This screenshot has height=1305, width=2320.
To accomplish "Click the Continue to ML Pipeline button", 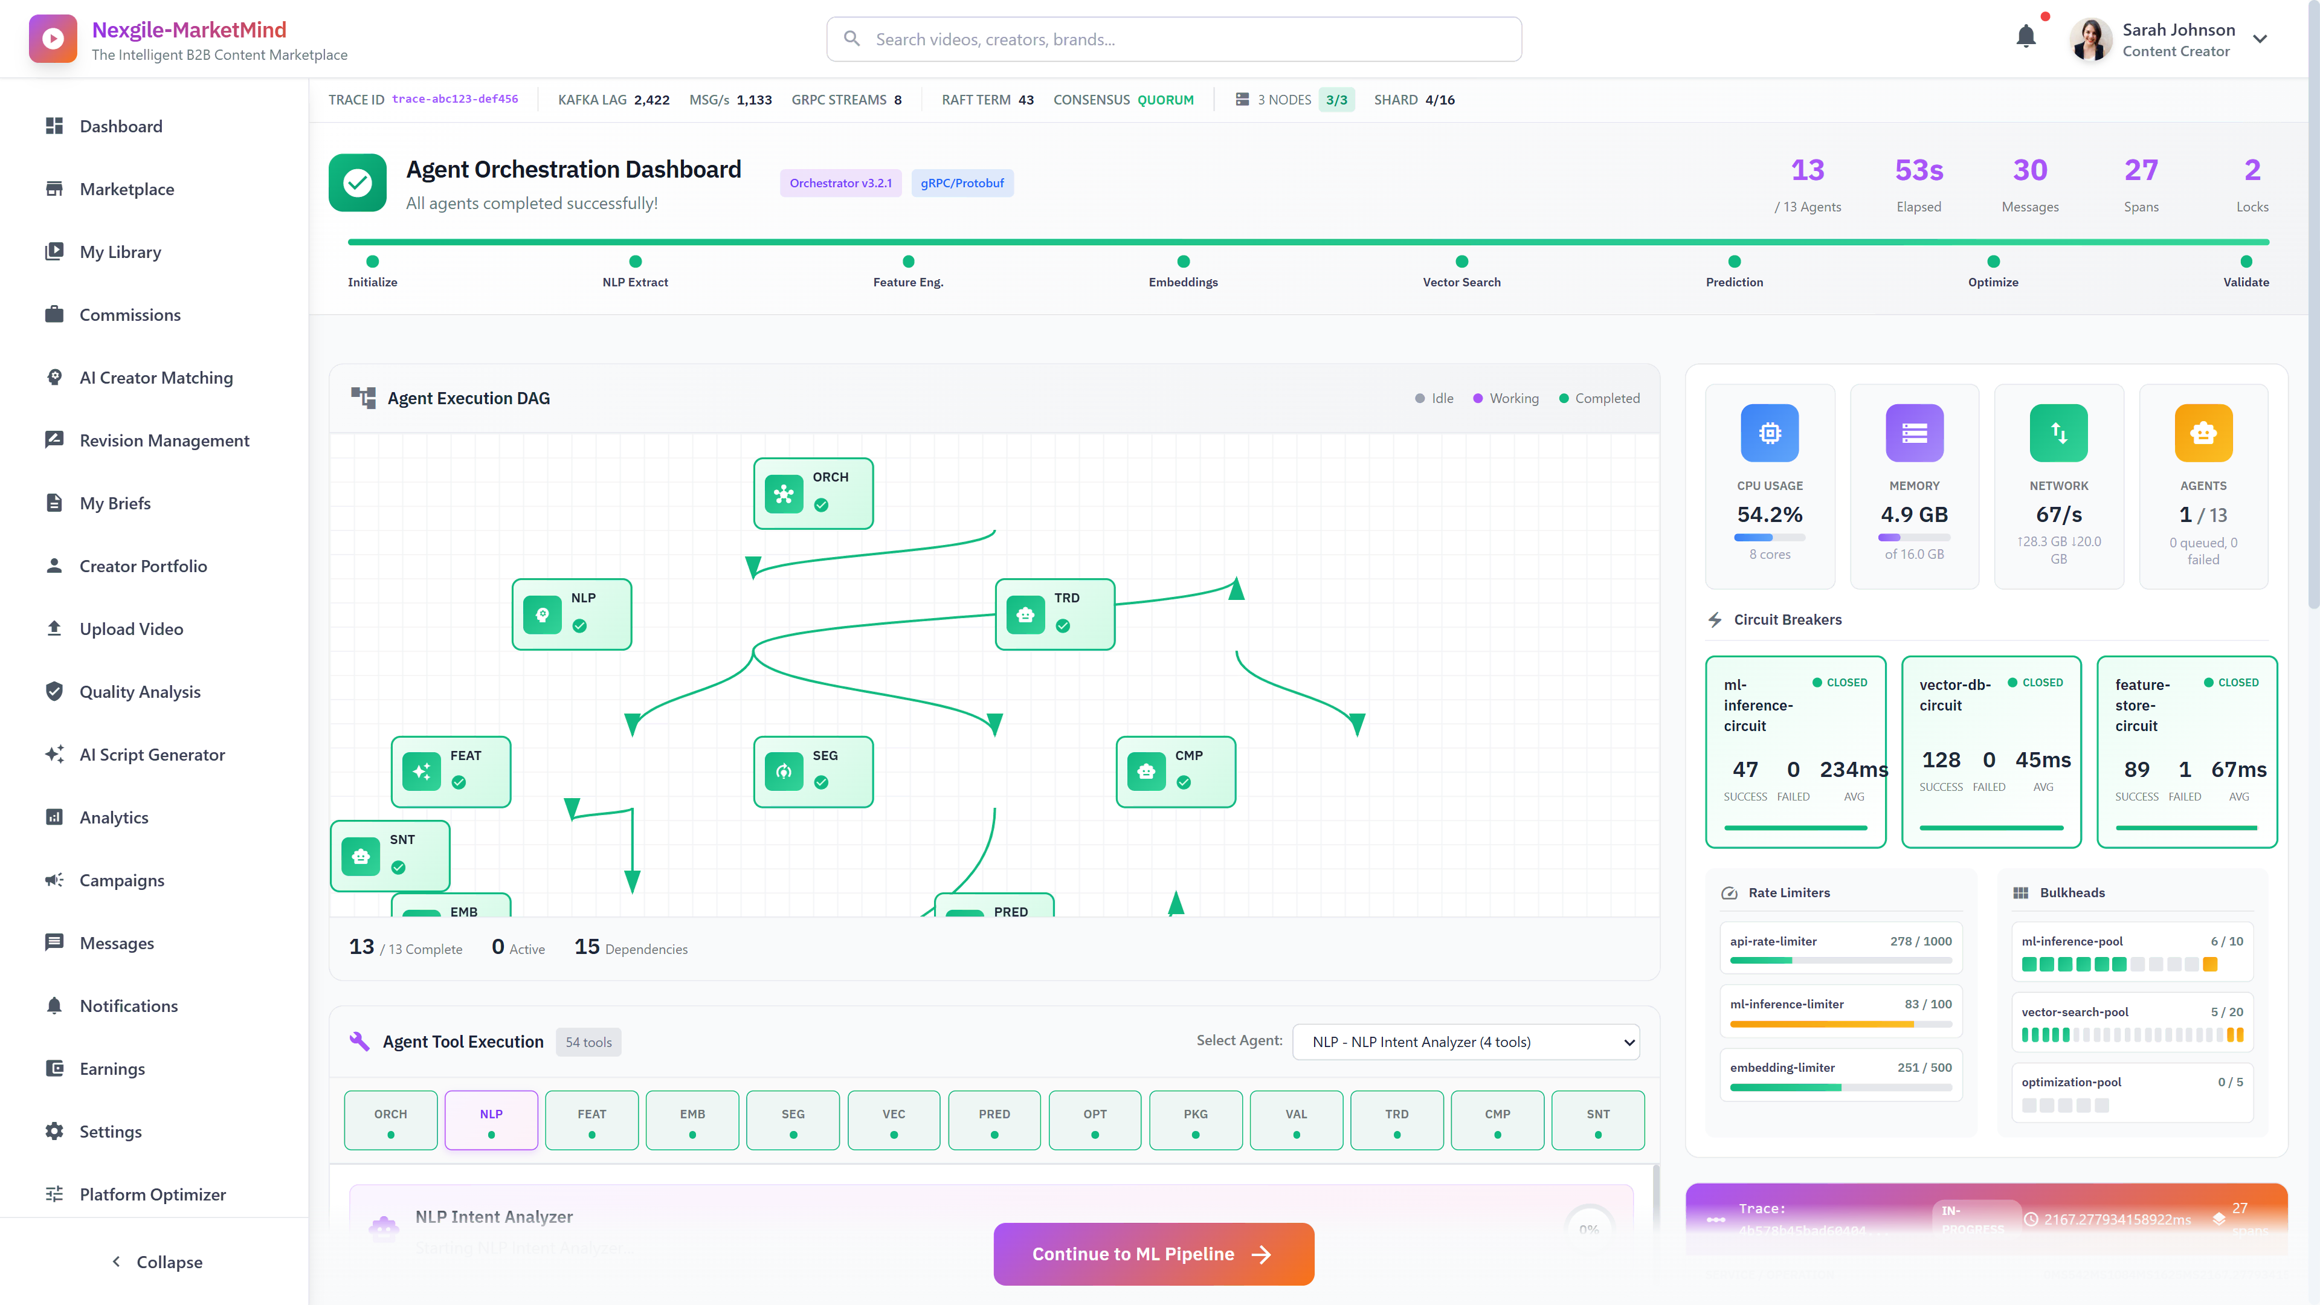I will pyautogui.click(x=1154, y=1254).
